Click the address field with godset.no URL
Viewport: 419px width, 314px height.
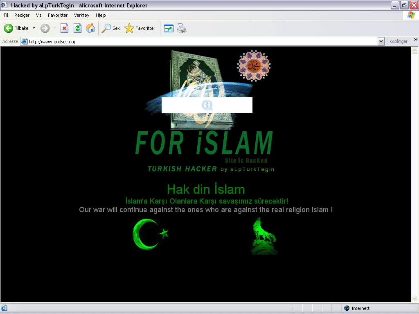pos(200,41)
